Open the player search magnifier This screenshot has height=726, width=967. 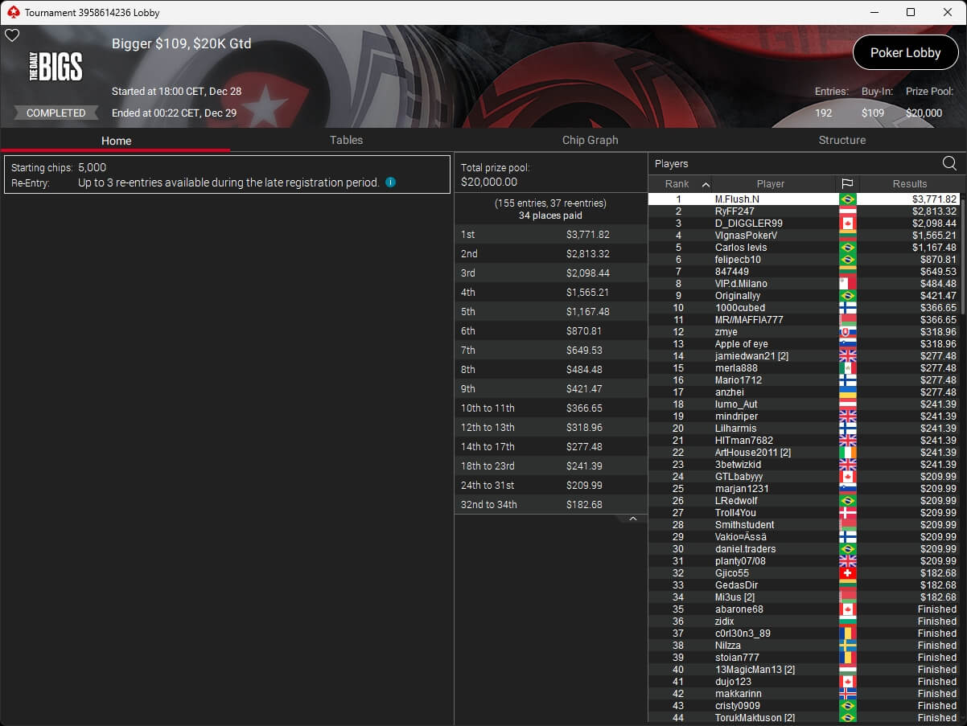tap(949, 164)
